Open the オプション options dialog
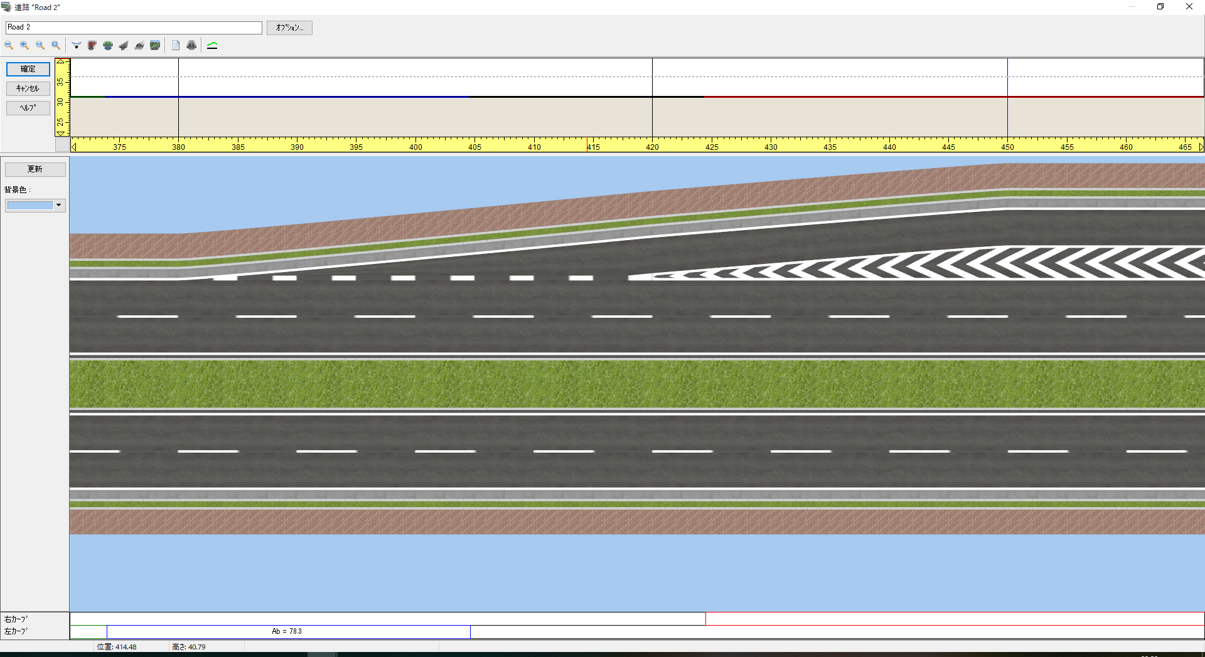1205x657 pixels. coord(289,28)
